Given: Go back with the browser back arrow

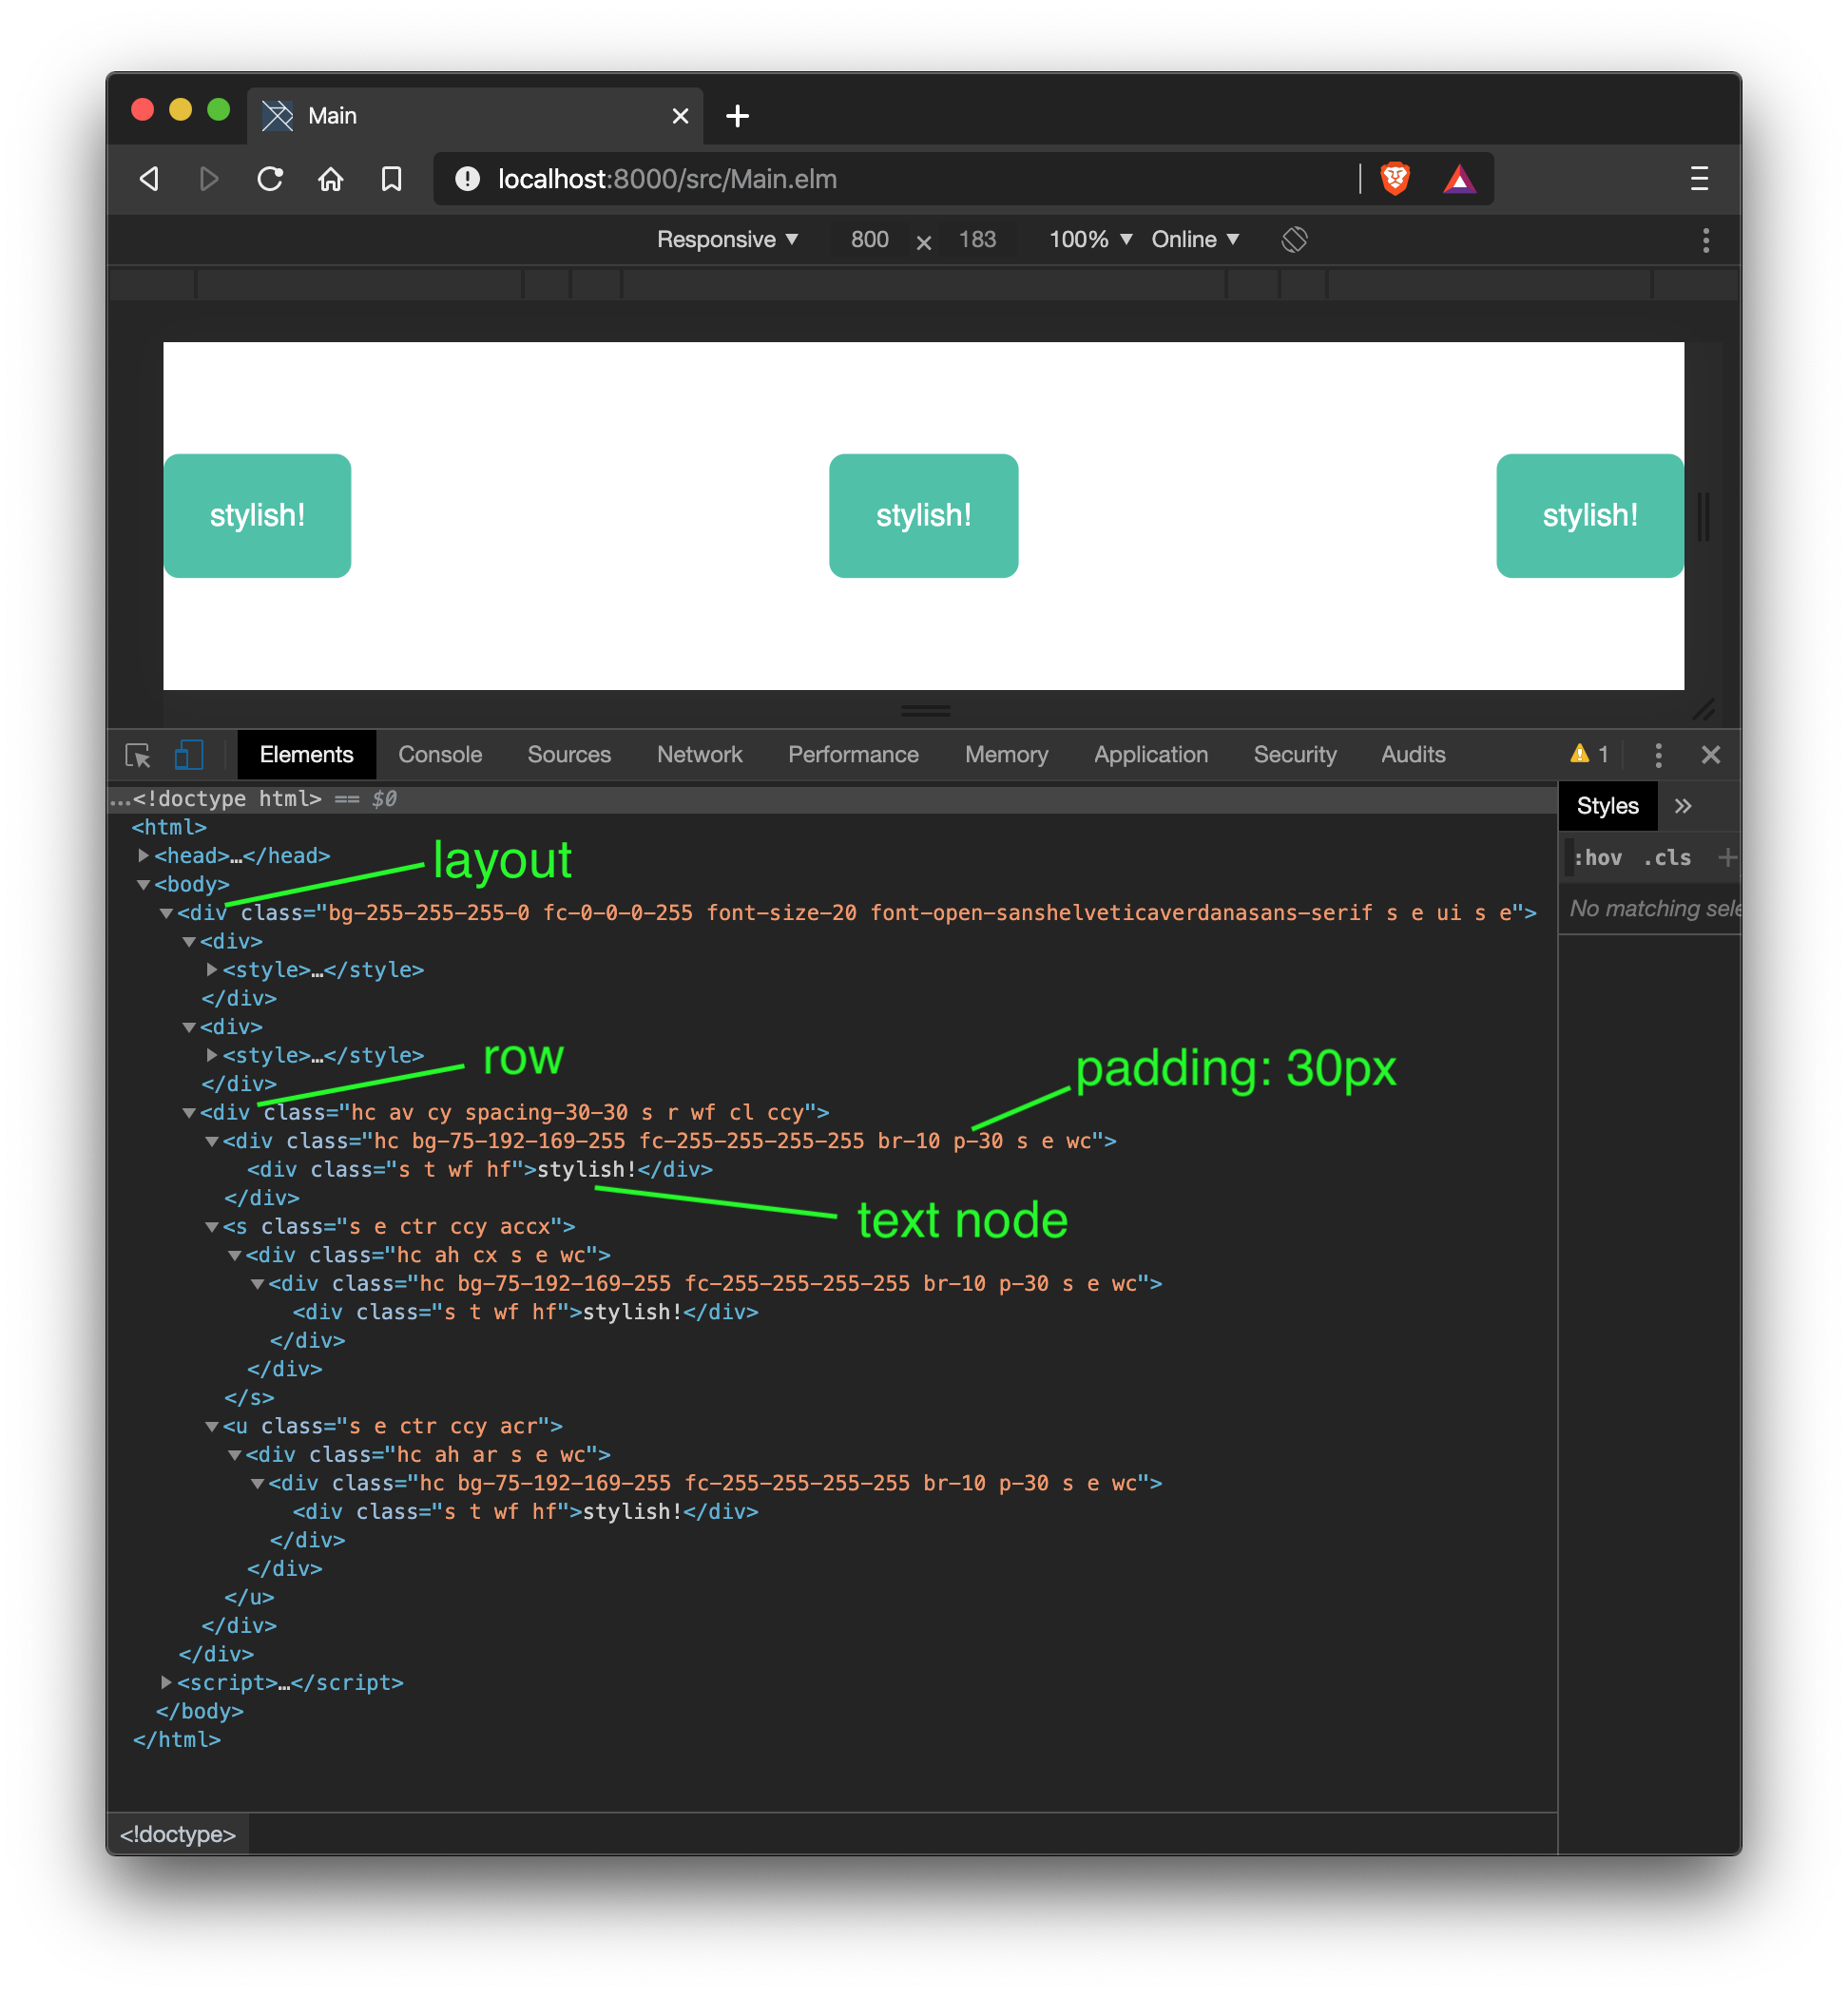Looking at the screenshot, I should pyautogui.click(x=149, y=179).
